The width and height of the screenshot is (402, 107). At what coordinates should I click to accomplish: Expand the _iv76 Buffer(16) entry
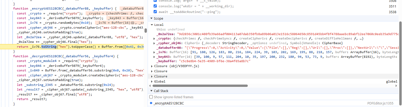(154, 52)
